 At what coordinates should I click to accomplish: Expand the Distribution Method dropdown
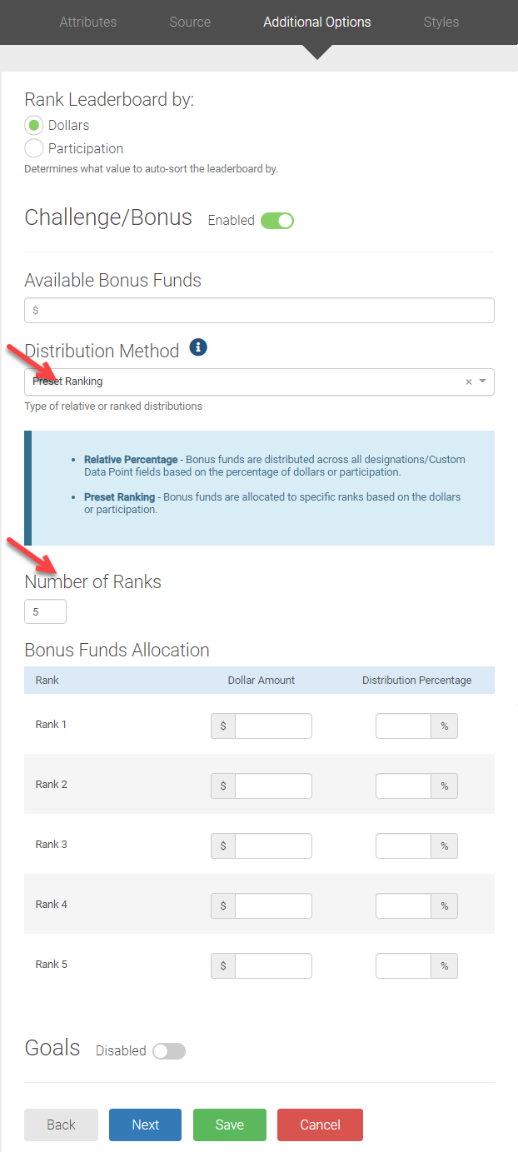click(x=481, y=381)
